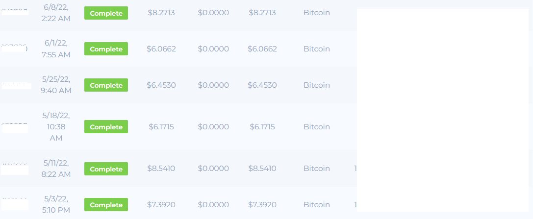The height and width of the screenshot is (219, 533).
Task: Select the $8.2713 amount in first column
Action: (x=161, y=13)
